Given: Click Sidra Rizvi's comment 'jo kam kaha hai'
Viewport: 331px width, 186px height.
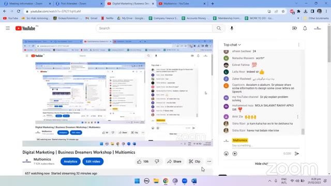Looking at the screenshot, I should tap(269, 123).
